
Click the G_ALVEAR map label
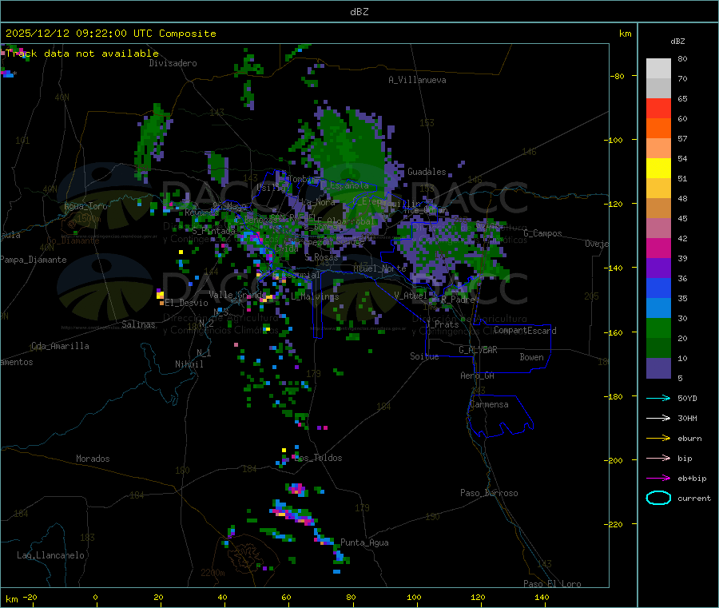[x=478, y=350]
